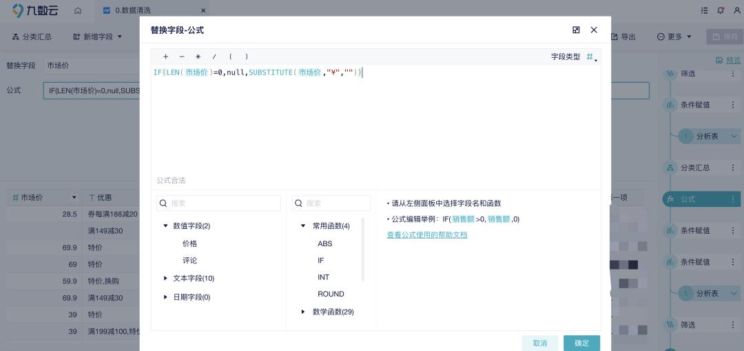
Task: Open the task list icon in header
Action: (703, 10)
